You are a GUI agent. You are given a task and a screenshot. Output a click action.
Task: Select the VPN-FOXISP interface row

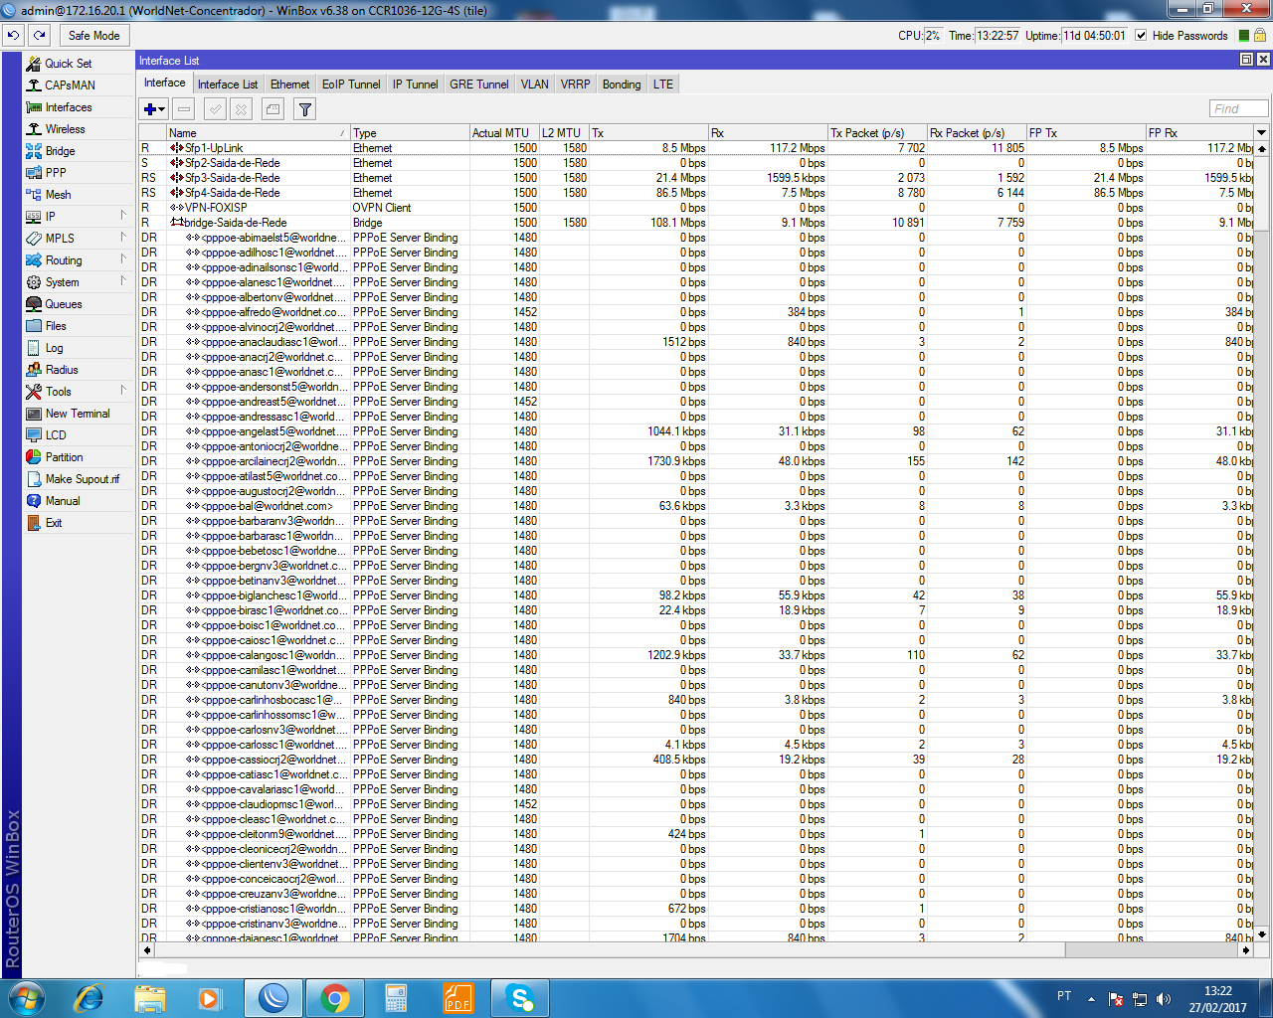tap(696, 208)
